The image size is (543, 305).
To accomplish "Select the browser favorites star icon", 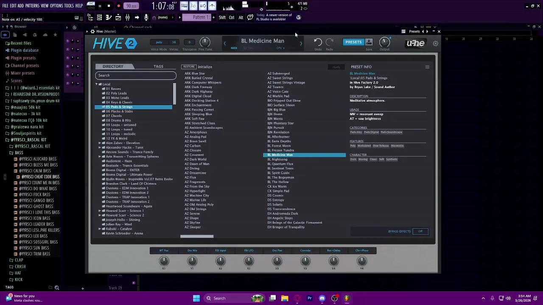I will tap(55, 35).
